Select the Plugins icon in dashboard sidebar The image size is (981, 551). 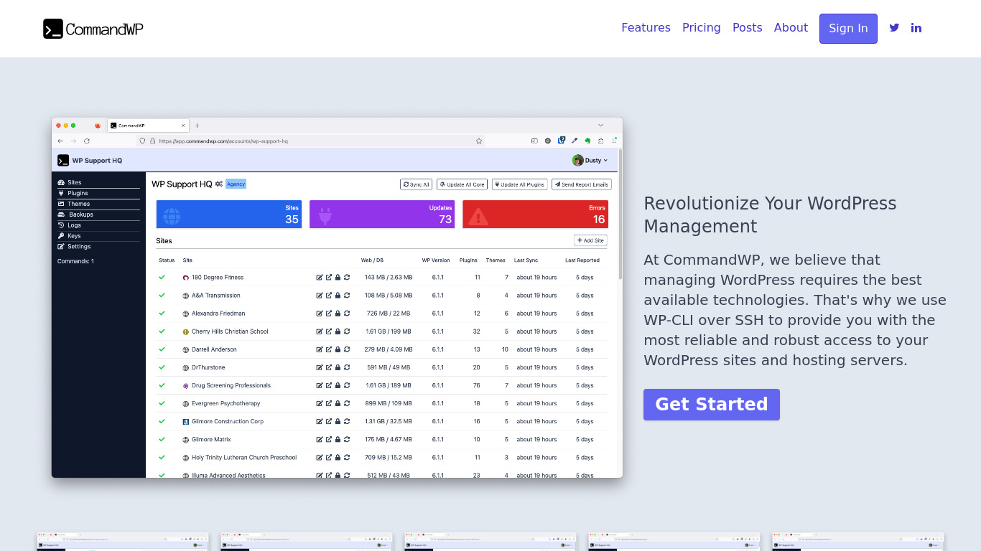(x=62, y=193)
